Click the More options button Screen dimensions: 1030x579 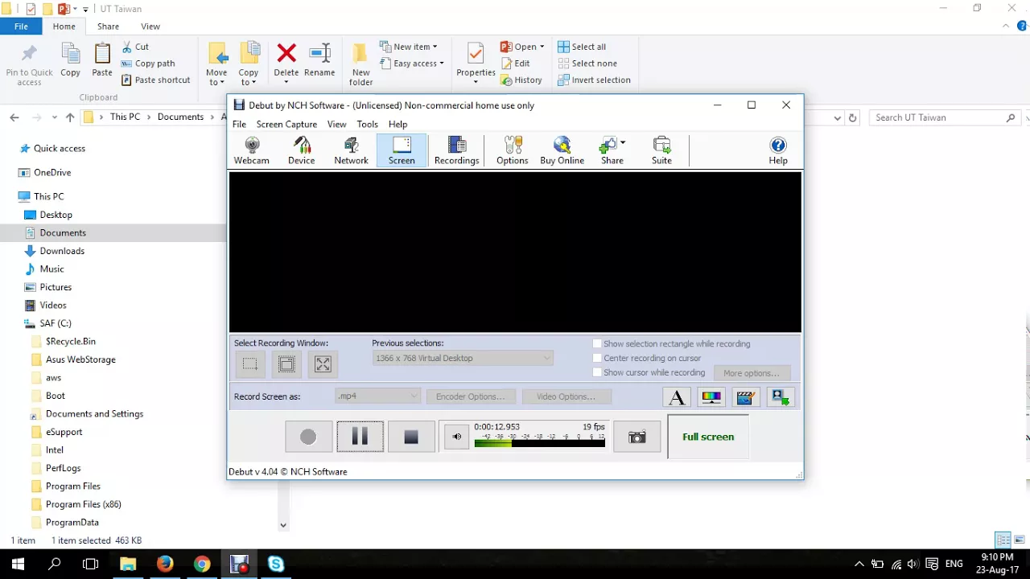[752, 373]
